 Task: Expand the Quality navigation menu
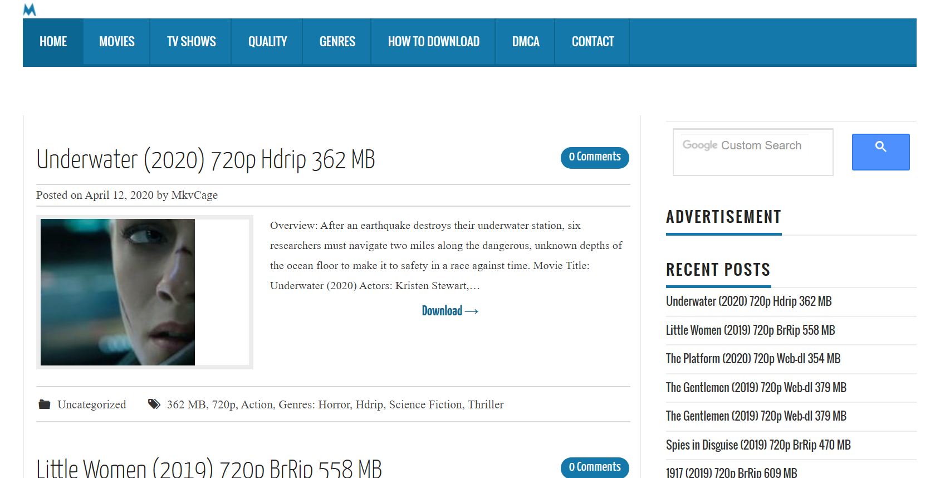point(267,42)
